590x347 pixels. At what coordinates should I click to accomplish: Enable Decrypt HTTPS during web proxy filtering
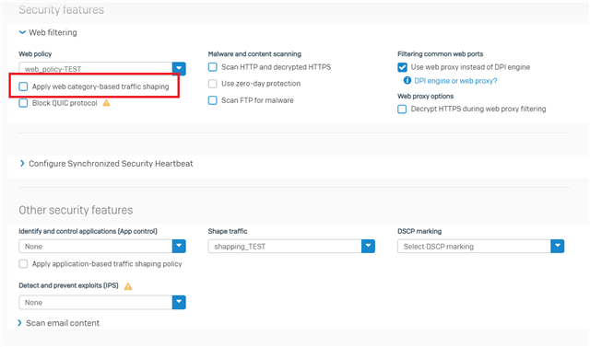tap(402, 109)
